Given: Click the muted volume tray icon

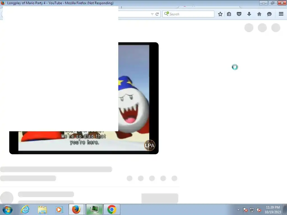Looking at the screenshot, I should pos(259,210).
